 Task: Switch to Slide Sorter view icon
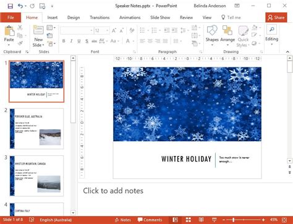tap(189, 220)
